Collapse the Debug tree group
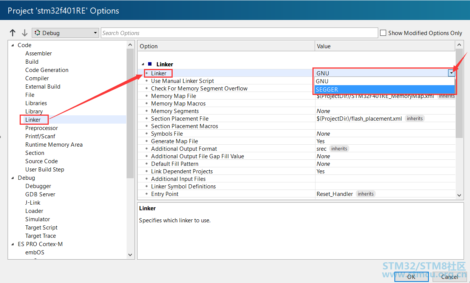The width and height of the screenshot is (470, 283). (12, 178)
